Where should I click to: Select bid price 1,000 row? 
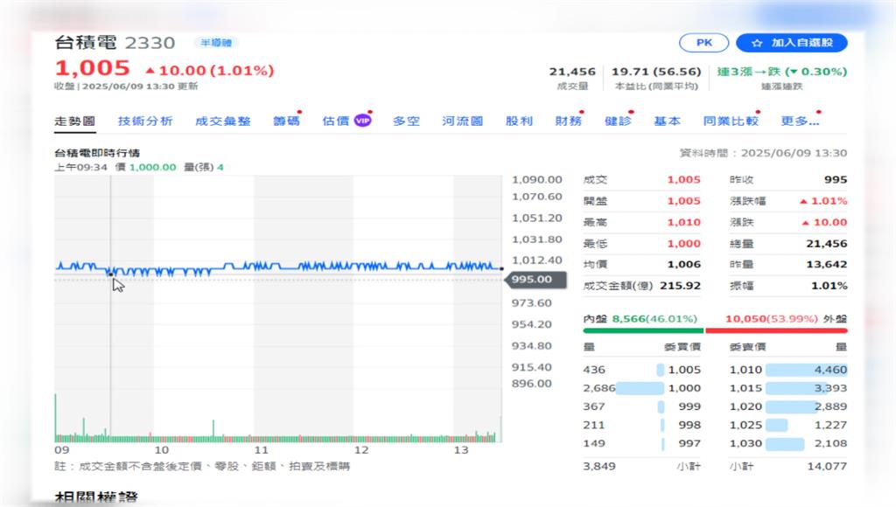pyautogui.click(x=641, y=388)
